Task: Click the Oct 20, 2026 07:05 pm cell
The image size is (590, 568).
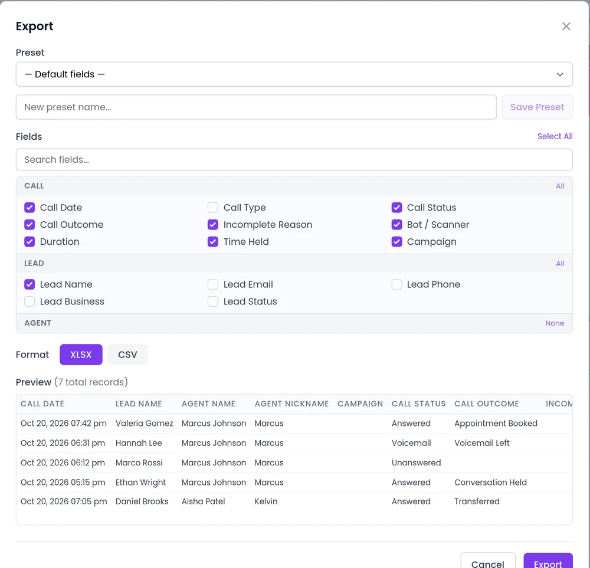Action: click(64, 501)
